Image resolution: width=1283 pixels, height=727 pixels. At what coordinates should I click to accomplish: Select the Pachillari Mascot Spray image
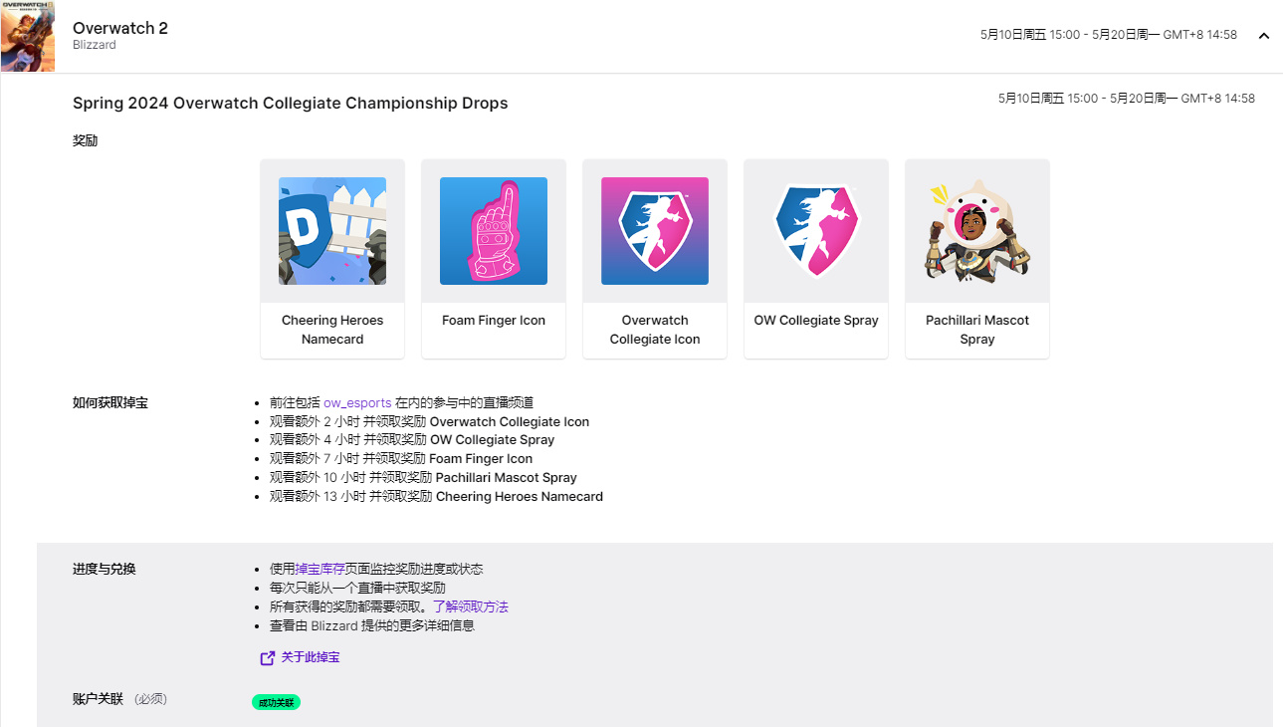(x=977, y=231)
